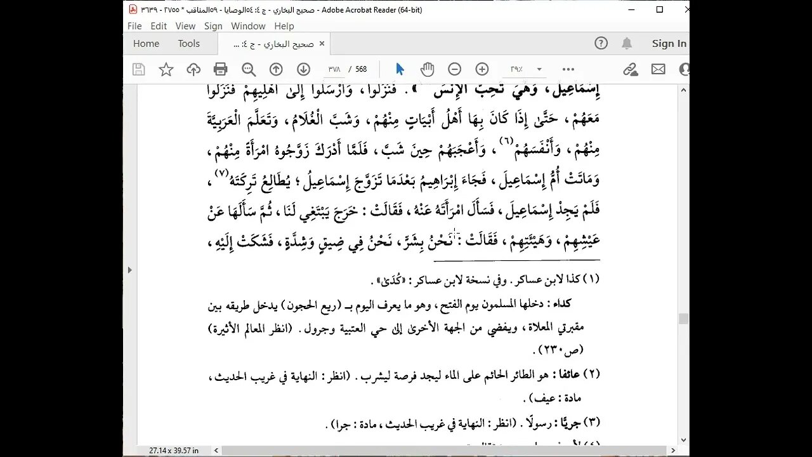
Task: Click the Adobe Acrobat icon in title bar
Action: tap(133, 10)
